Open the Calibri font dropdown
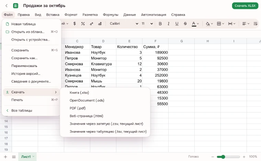The height and width of the screenshot is (161, 261). point(124,24)
